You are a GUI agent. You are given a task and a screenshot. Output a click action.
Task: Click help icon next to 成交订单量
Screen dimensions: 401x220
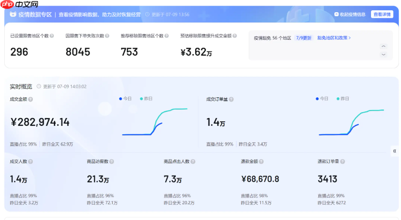pyautogui.click(x=231, y=99)
